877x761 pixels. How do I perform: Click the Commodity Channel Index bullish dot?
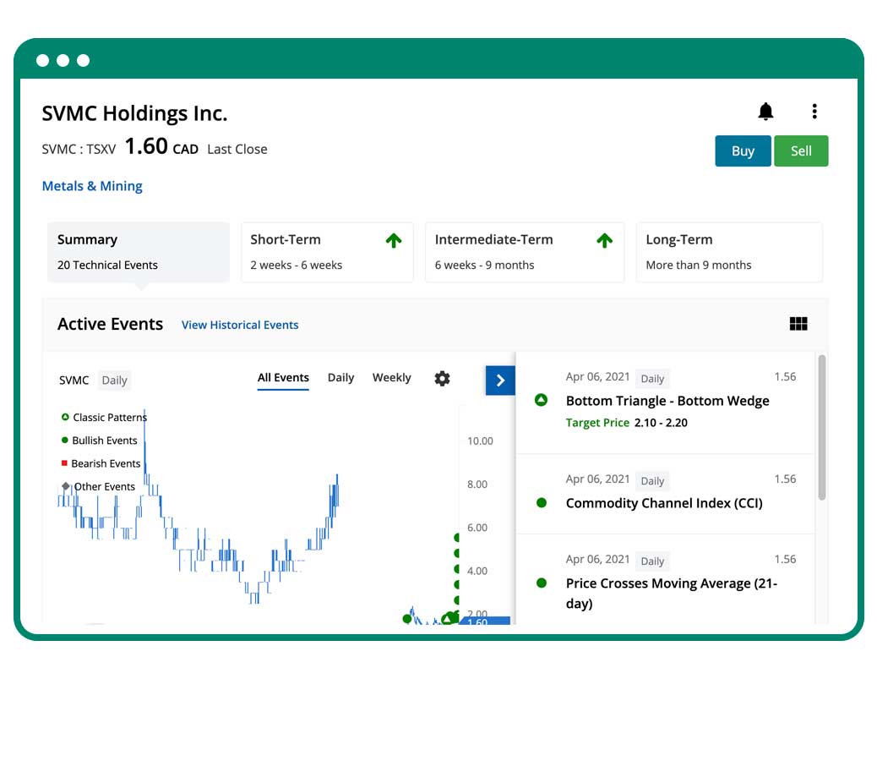tap(541, 502)
